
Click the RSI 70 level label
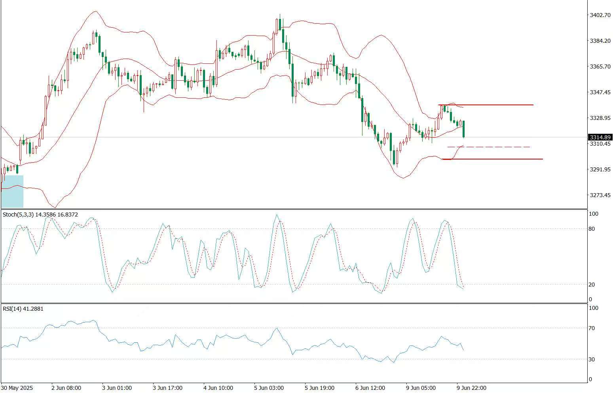click(x=592, y=328)
